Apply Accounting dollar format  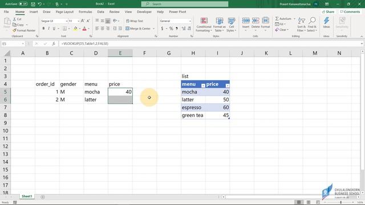[162, 28]
